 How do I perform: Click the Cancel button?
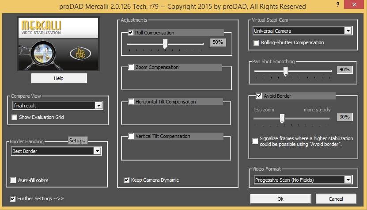(x=336, y=199)
